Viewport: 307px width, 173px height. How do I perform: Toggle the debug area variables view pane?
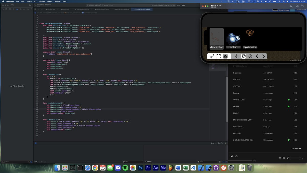(x=223, y=162)
